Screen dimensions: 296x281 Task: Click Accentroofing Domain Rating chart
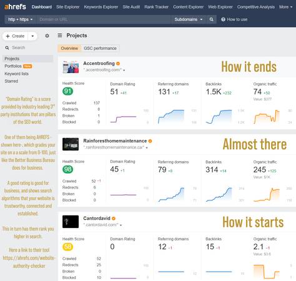[x=123, y=119]
